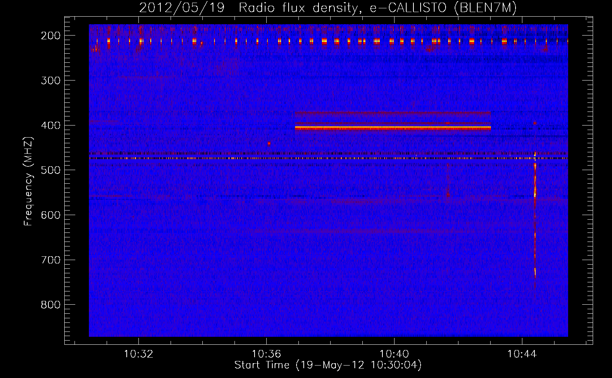The width and height of the screenshot is (612, 378).
Task: Click the 700 frequency tick label
Action: [x=51, y=260]
